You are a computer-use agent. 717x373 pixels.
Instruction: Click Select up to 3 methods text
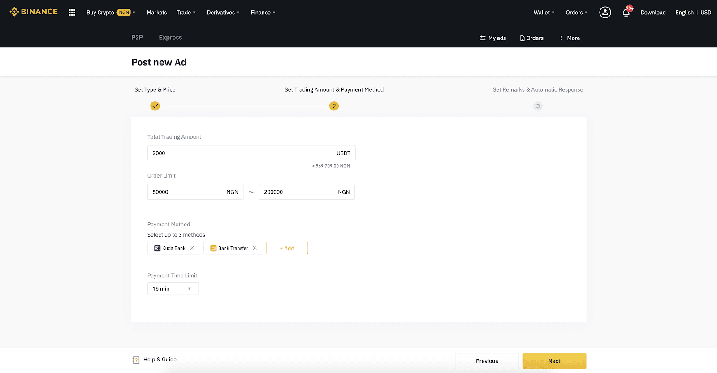(176, 235)
